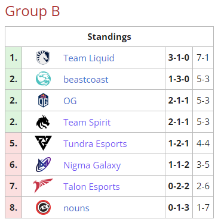
Task: Click the Tundra Esports triangle logo
Action: (x=43, y=143)
